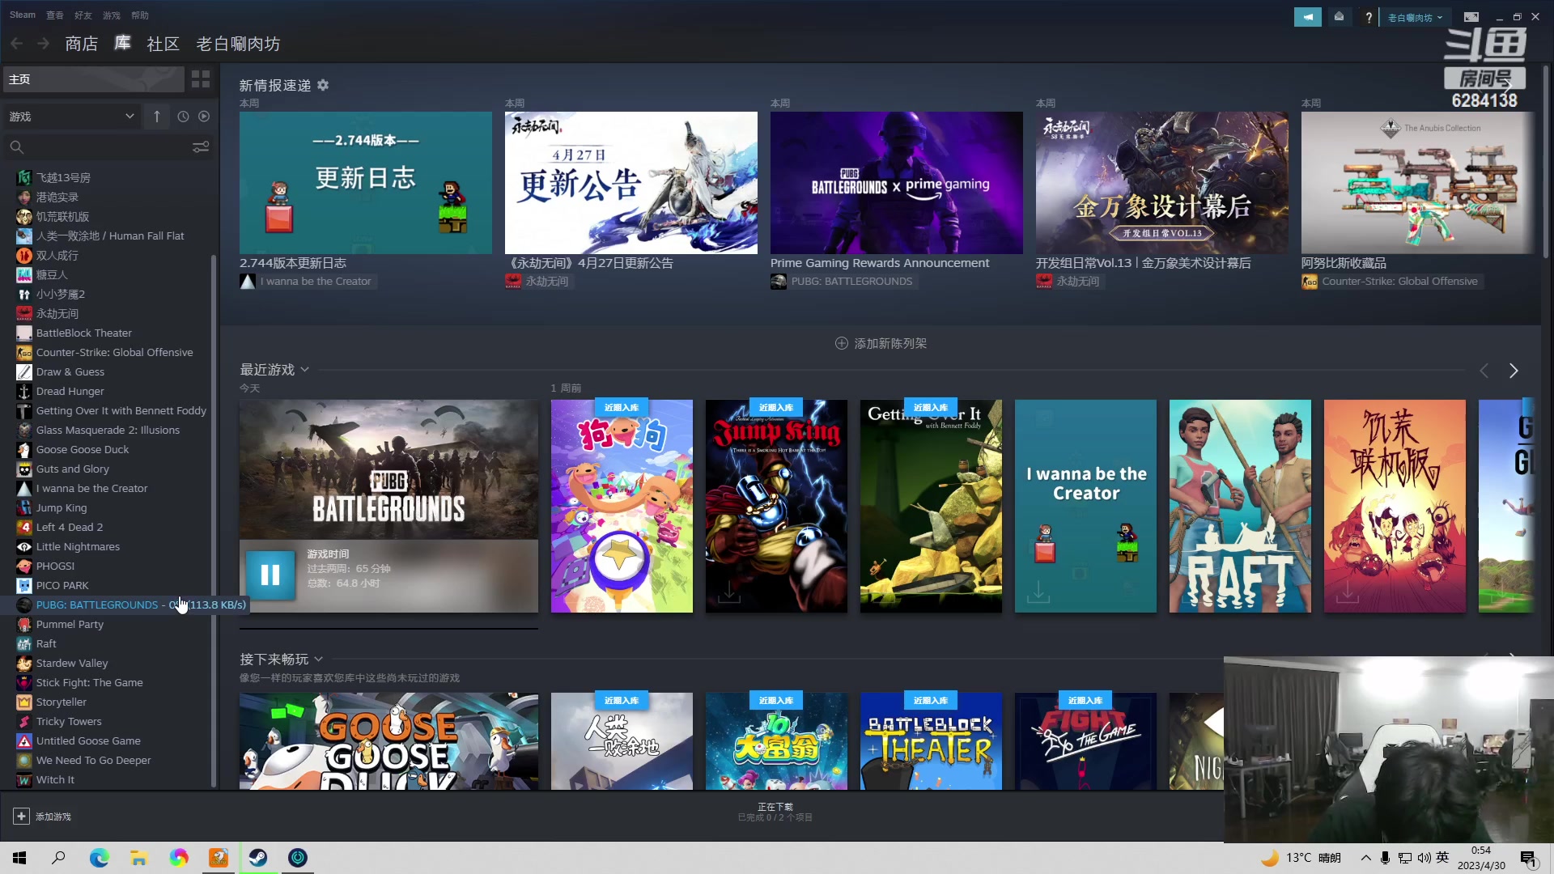Click 添加游戏 label at bottom left
The width and height of the screenshot is (1554, 874).
(x=53, y=817)
